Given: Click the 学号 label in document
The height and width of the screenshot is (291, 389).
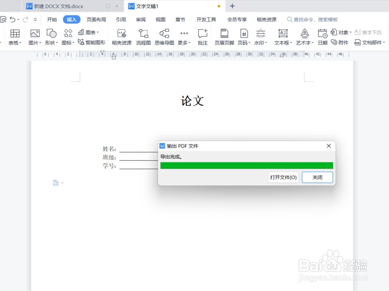Looking at the screenshot, I should [x=109, y=166].
